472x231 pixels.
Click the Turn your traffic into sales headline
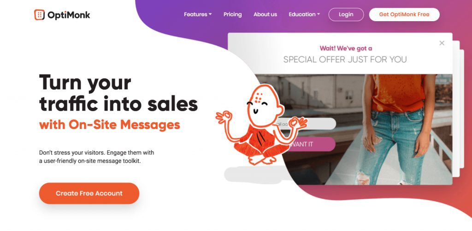(118, 93)
